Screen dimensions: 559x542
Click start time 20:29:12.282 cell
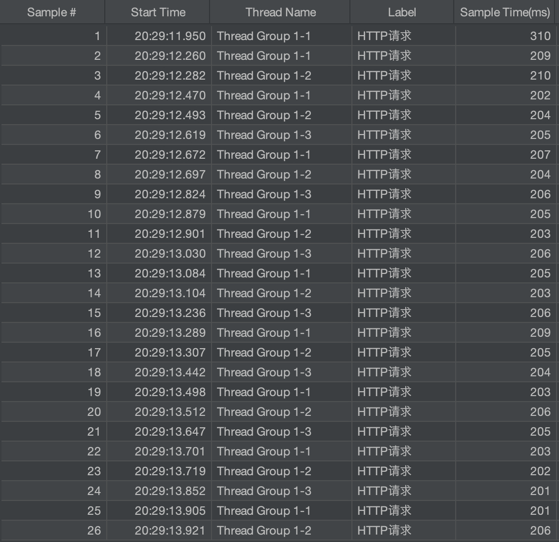point(170,76)
